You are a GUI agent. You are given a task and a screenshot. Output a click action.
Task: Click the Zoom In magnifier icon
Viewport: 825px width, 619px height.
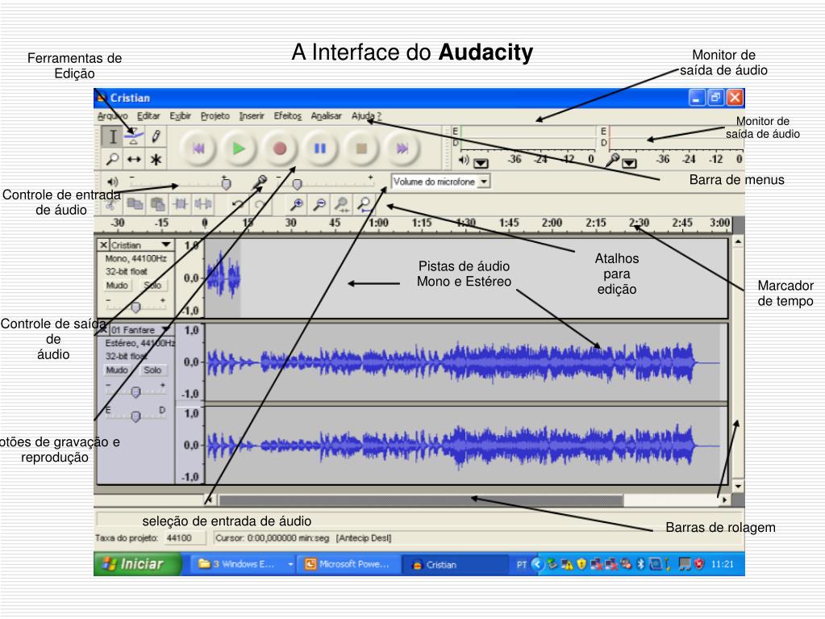pos(297,204)
